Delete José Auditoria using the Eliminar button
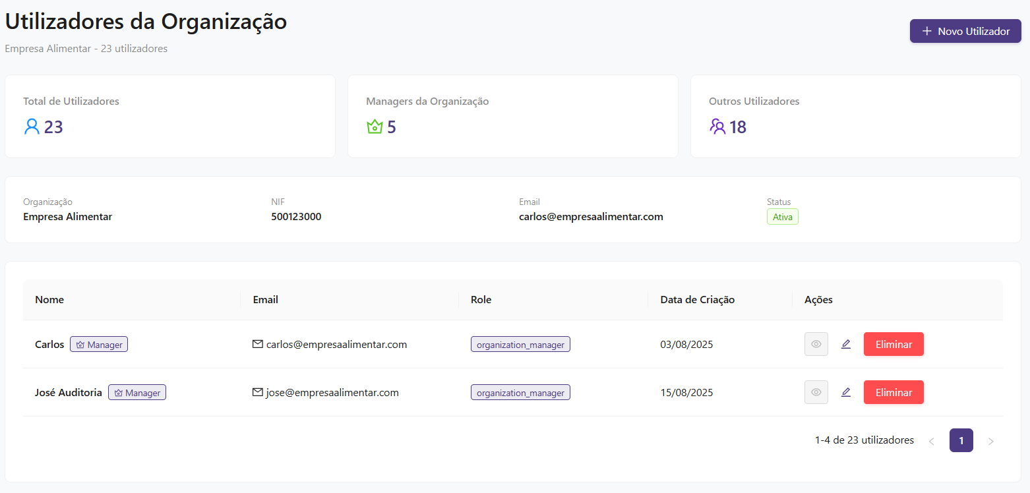 pyautogui.click(x=894, y=392)
